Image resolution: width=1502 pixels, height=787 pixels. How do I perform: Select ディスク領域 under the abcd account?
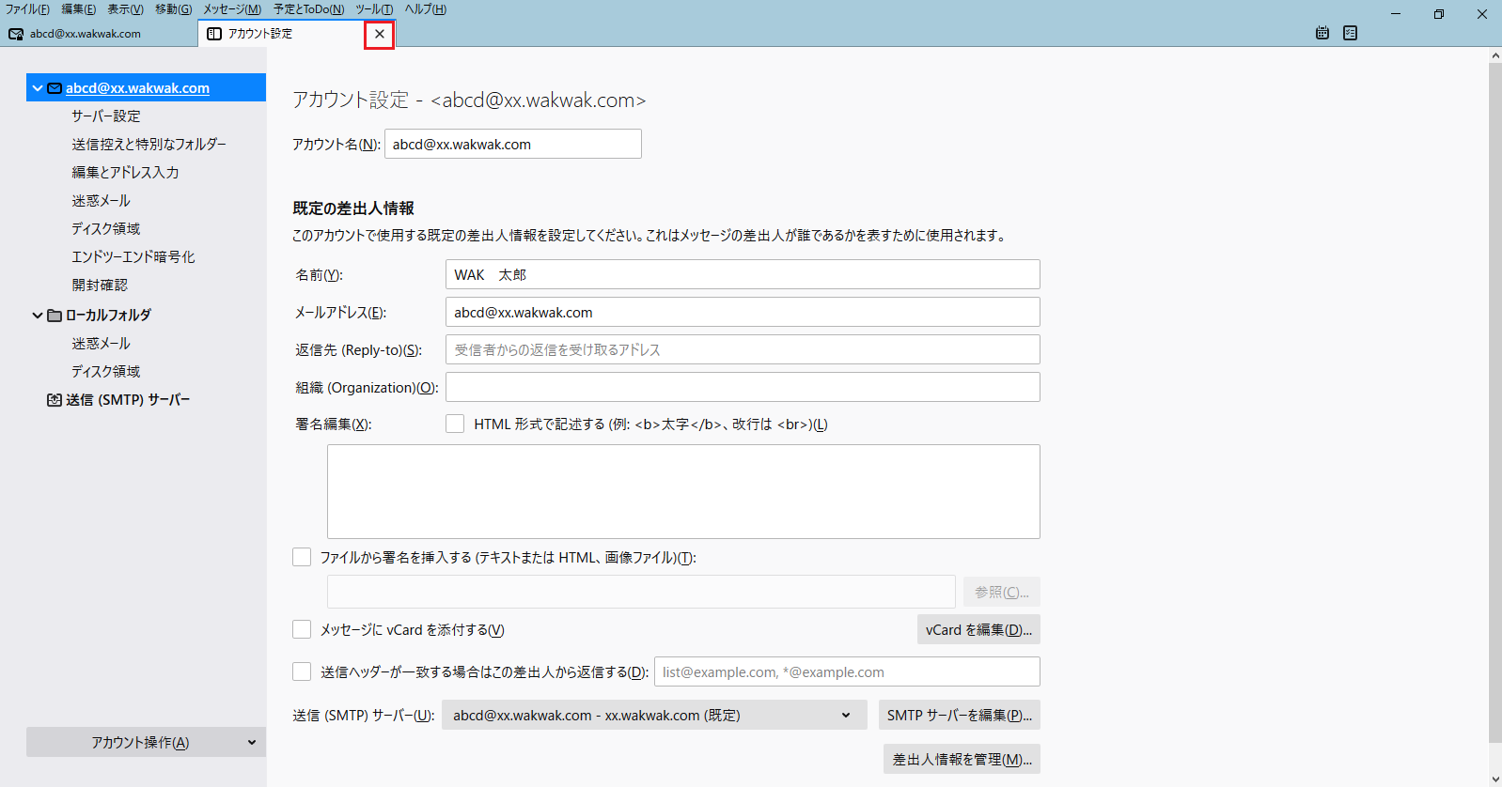coord(106,229)
